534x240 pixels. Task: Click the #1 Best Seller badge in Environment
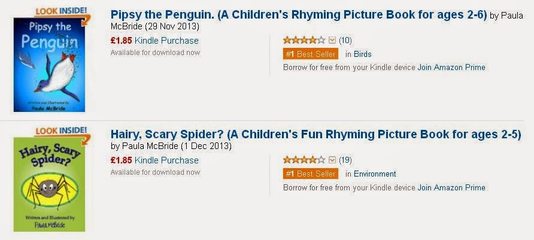pos(311,174)
